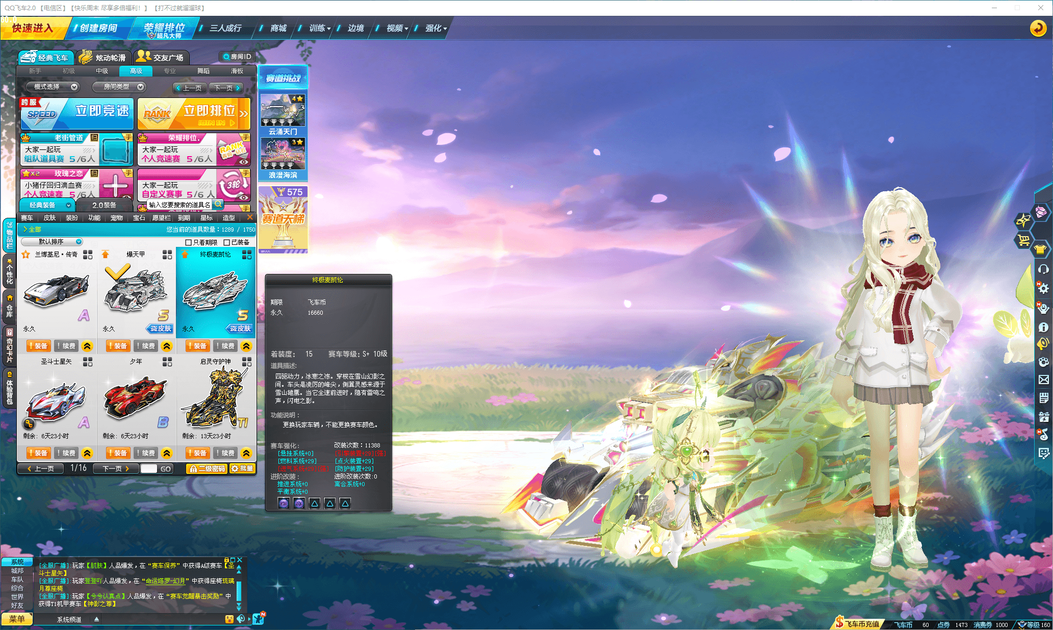Screen dimensions: 1053x630
Task: Toggle the 已装备 checkbox
Action: pyautogui.click(x=226, y=242)
